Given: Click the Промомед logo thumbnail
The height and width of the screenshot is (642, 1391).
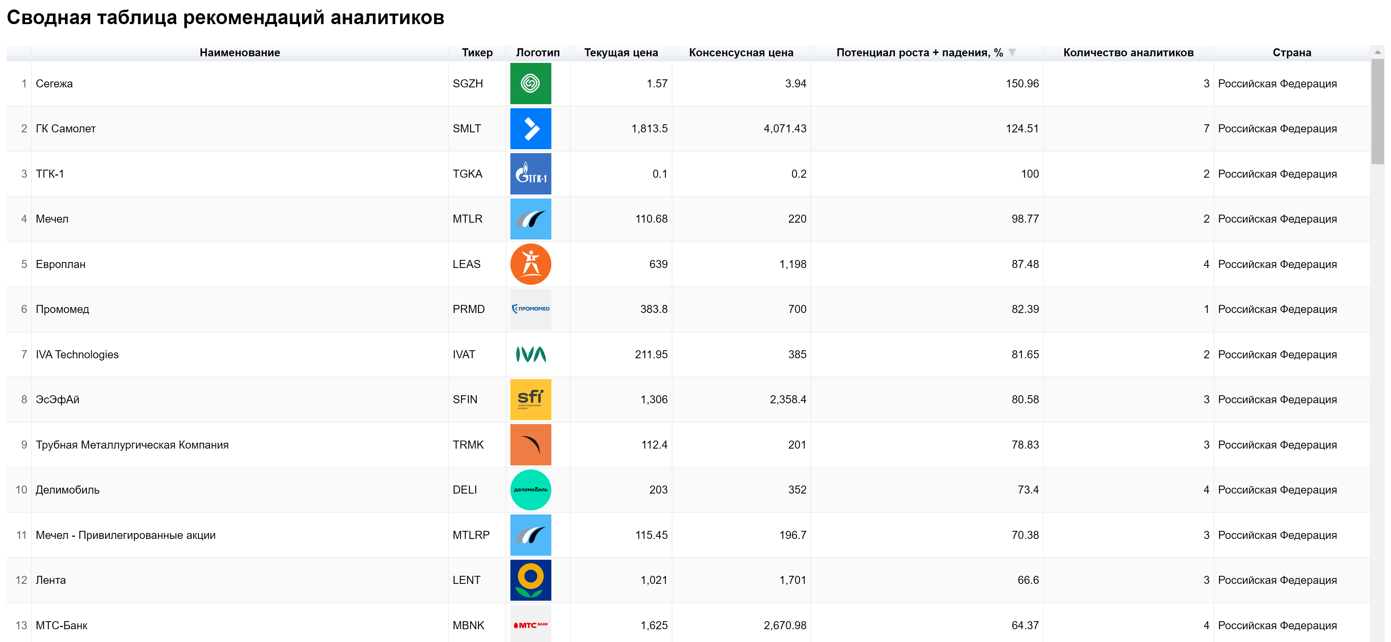Looking at the screenshot, I should tap(530, 309).
